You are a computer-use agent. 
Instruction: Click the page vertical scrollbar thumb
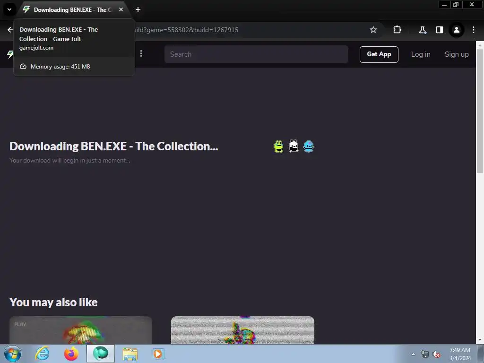tap(480, 111)
